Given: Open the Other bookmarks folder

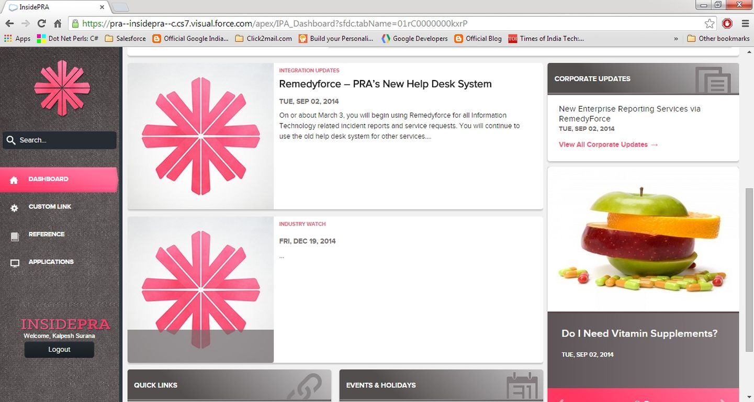Looking at the screenshot, I should [718, 38].
